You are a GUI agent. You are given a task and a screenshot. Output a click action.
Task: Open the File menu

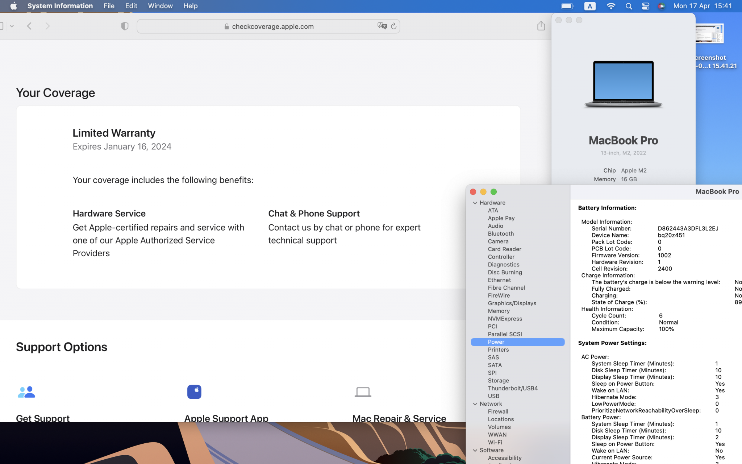109,6
